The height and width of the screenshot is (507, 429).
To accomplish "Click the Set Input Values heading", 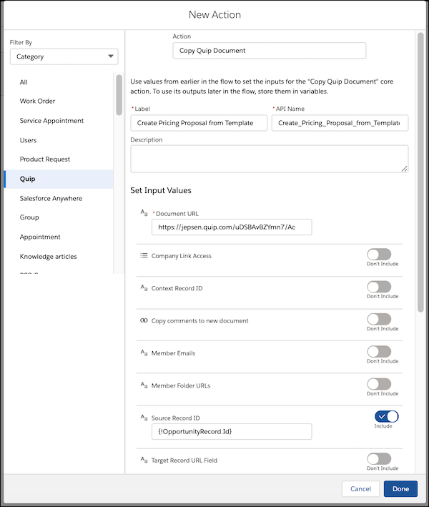I will 161,190.
